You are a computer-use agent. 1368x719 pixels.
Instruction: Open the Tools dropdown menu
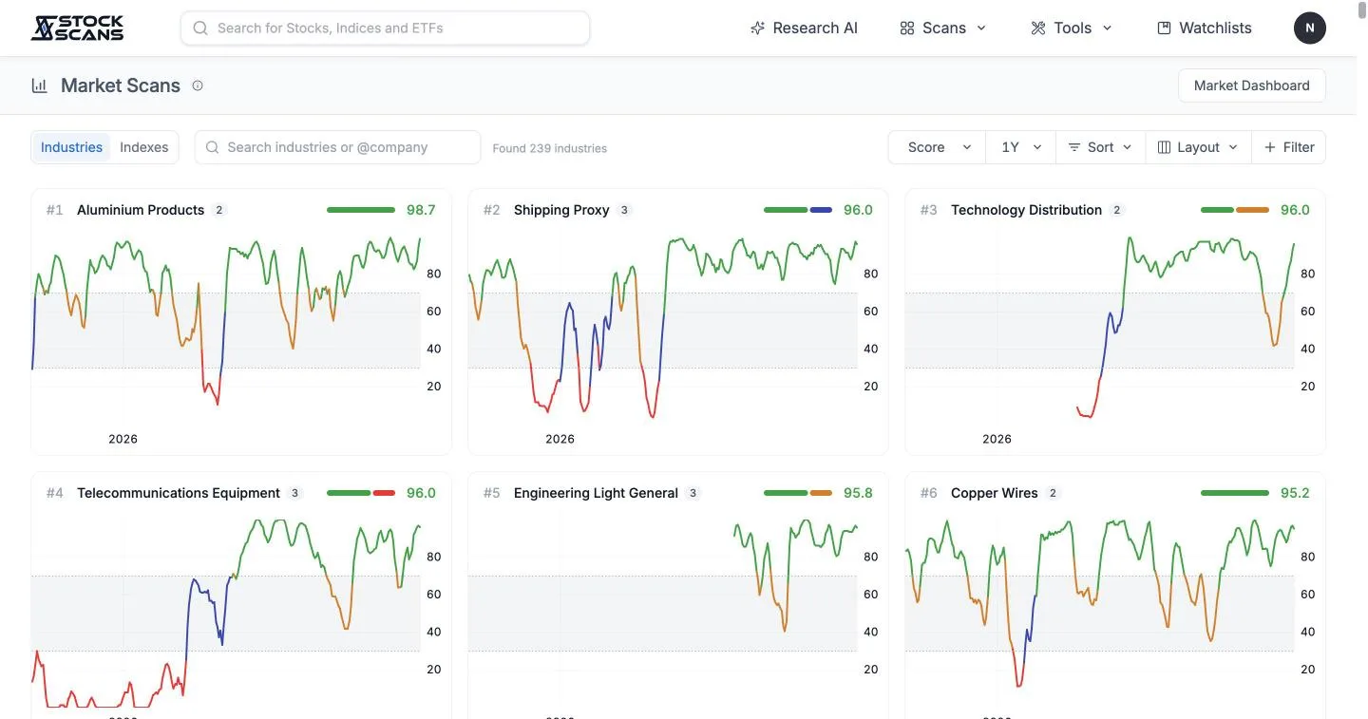click(x=1072, y=28)
